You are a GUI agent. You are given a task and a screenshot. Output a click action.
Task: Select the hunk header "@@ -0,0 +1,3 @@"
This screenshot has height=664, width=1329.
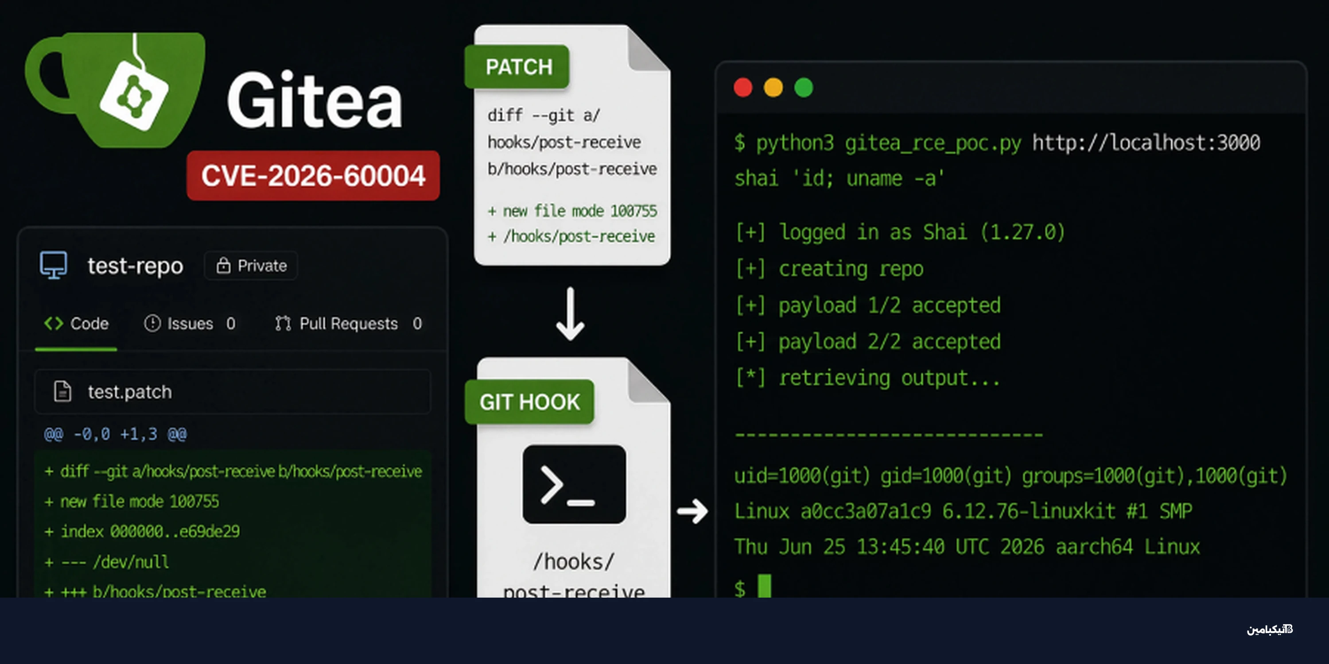coord(116,434)
